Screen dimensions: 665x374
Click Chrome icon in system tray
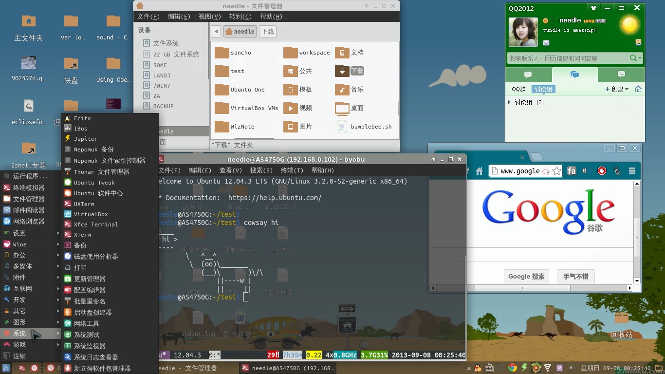[x=512, y=368]
